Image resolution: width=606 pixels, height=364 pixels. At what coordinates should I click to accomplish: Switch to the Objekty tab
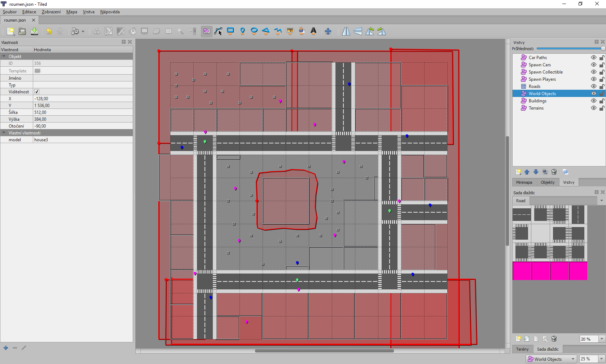(547, 182)
